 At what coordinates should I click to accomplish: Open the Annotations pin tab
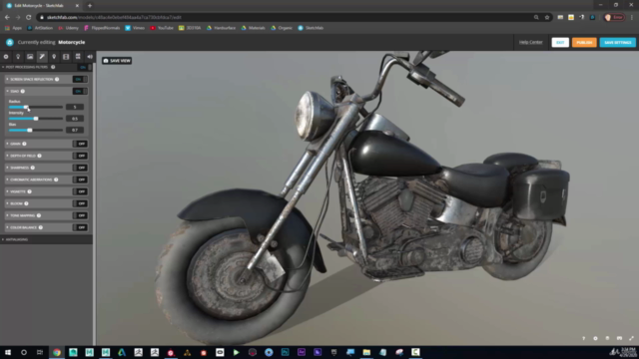(x=54, y=57)
